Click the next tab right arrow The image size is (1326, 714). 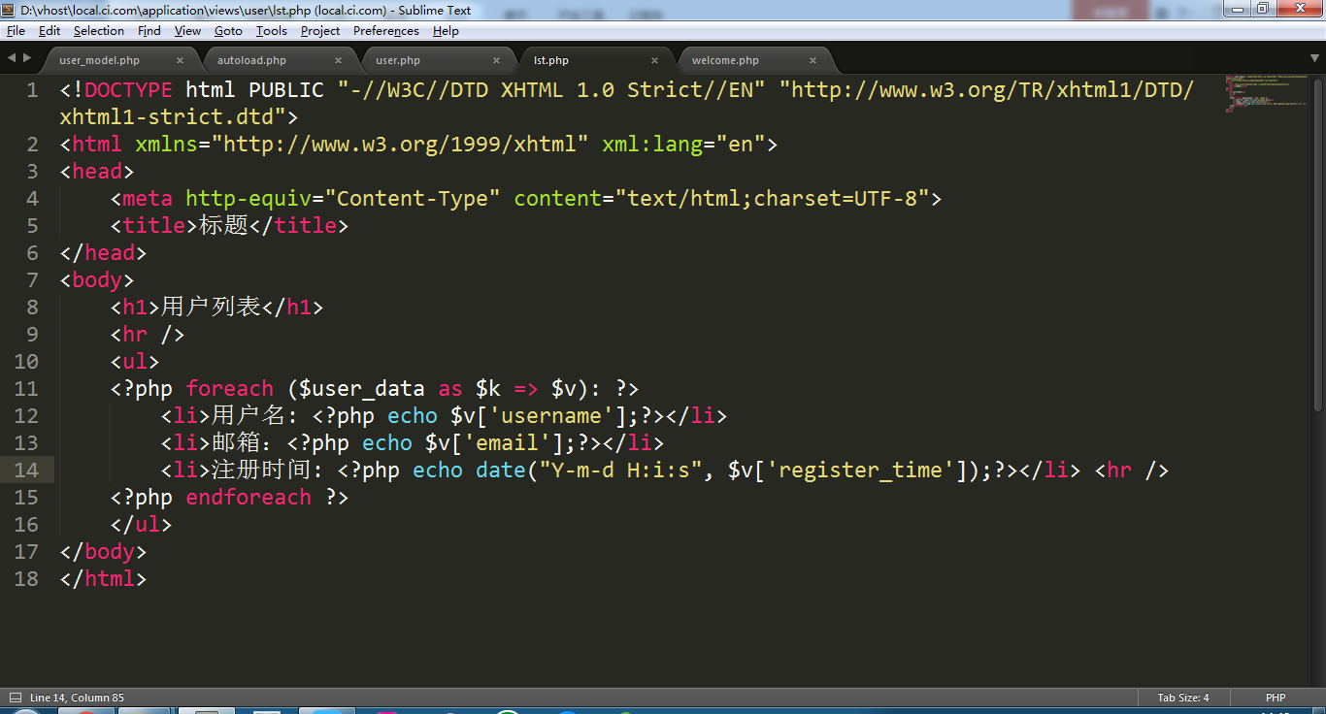[27, 58]
